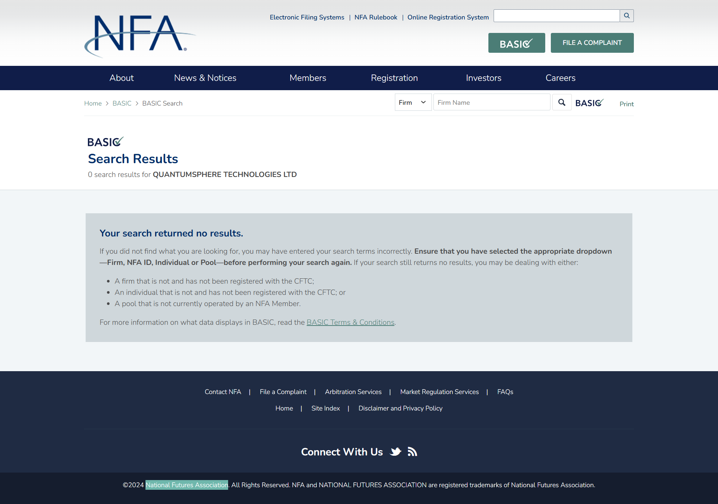The image size is (718, 504).
Task: Open FAQs footer link
Action: (x=505, y=392)
